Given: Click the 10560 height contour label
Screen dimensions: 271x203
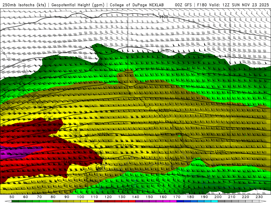Looking at the screenshot, I should pyautogui.click(x=128, y=189).
